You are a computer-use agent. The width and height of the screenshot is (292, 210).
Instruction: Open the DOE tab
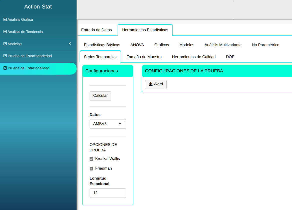(x=230, y=57)
